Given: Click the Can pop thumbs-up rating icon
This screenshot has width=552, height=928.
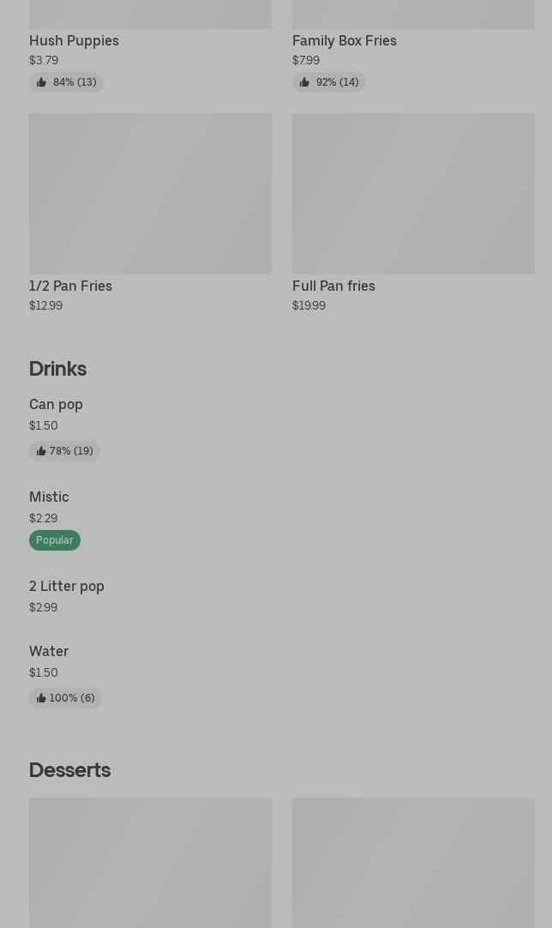Looking at the screenshot, I should coord(41,451).
